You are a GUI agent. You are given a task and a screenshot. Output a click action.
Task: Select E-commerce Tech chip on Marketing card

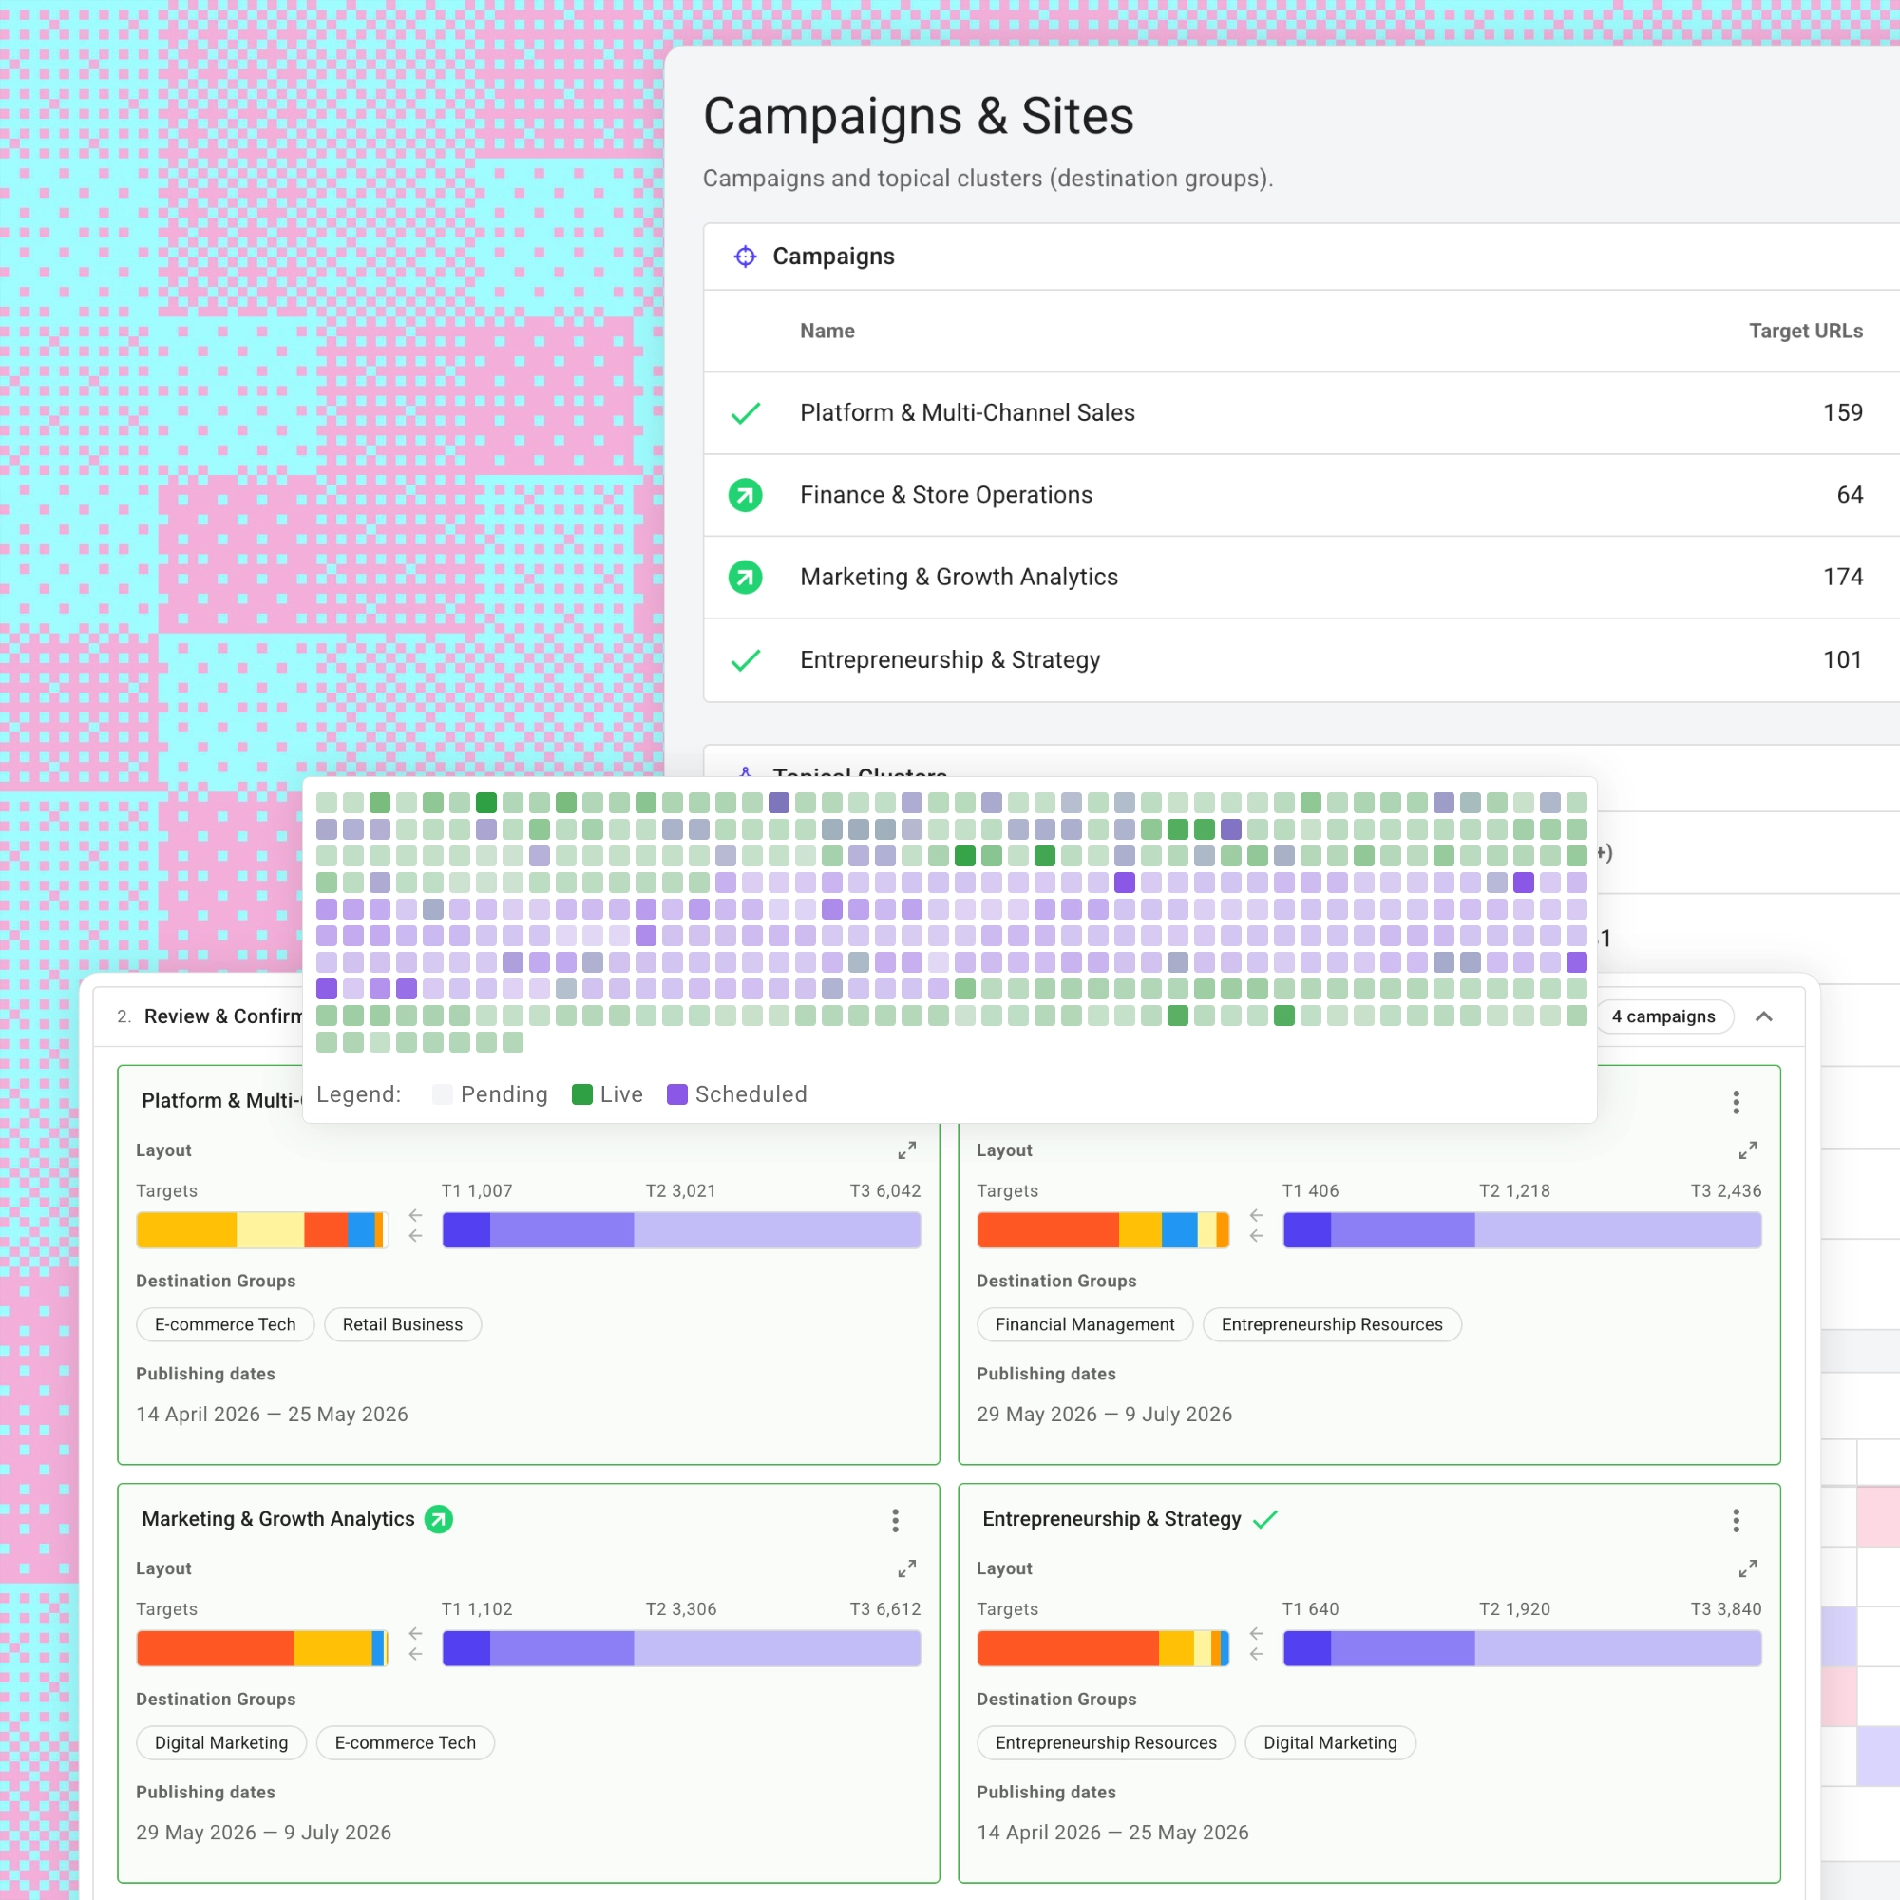406,1742
